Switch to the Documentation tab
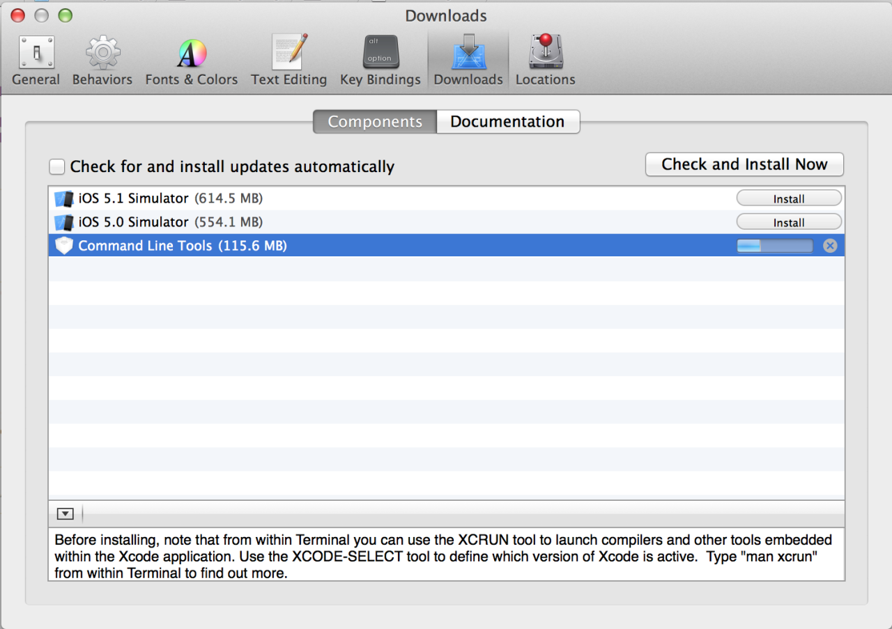The image size is (892, 629). (x=508, y=122)
